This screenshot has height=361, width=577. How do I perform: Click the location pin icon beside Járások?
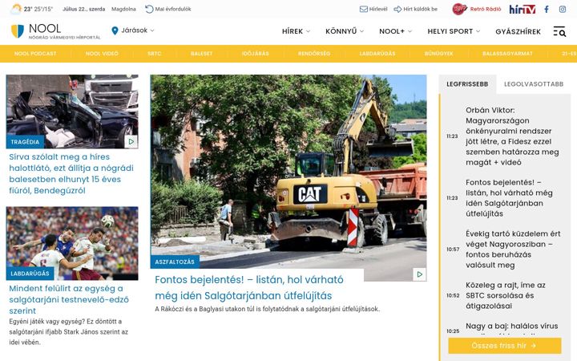click(115, 30)
